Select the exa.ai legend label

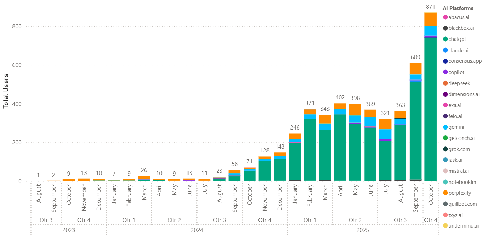pyautogui.click(x=455, y=105)
